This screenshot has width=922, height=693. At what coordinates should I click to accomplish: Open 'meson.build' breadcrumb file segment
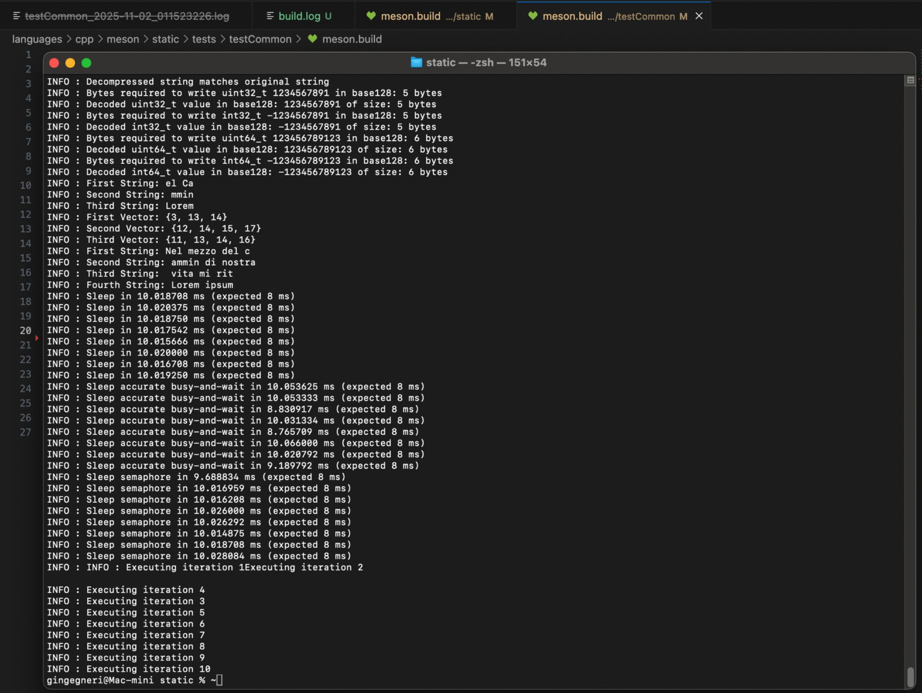(x=352, y=39)
